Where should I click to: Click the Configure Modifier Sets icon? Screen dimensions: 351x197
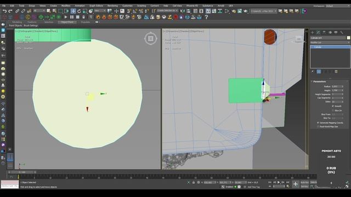pos(336,72)
